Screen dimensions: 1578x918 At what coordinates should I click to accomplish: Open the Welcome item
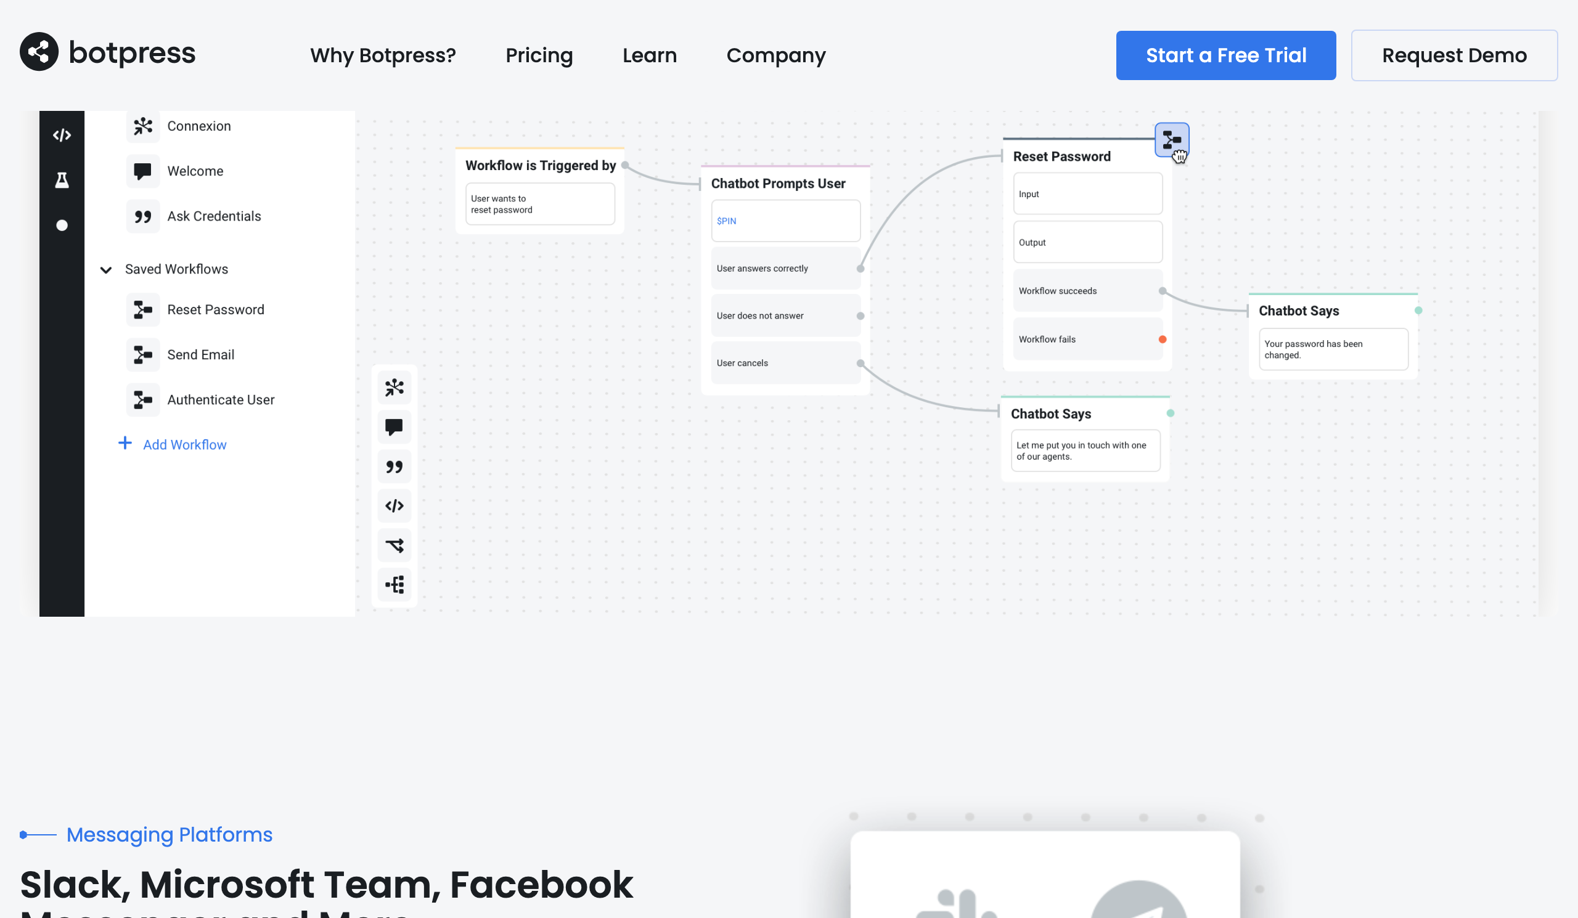195,171
